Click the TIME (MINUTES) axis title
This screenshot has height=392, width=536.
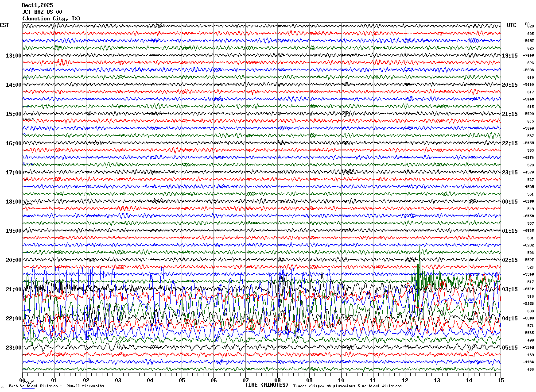pos(267,385)
